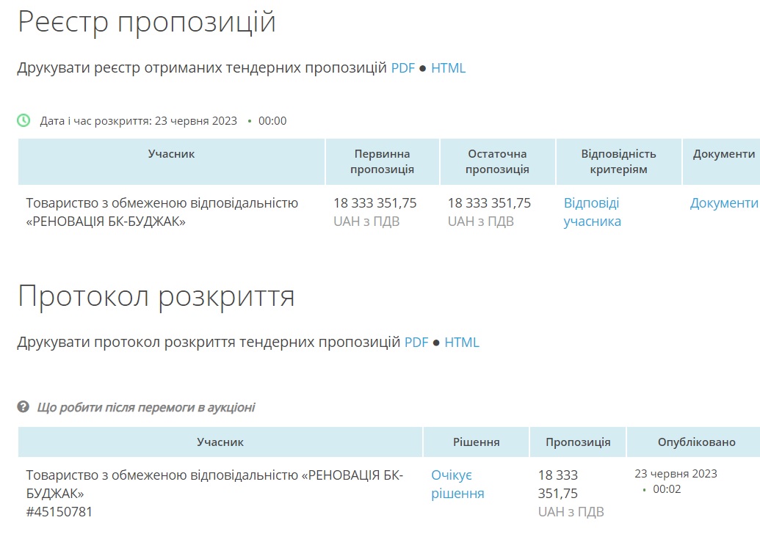Click the Очікує рішення decision link

pos(457,484)
